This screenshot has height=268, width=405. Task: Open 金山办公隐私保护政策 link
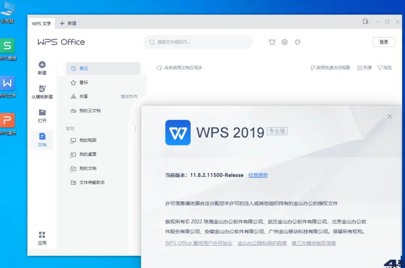262,243
